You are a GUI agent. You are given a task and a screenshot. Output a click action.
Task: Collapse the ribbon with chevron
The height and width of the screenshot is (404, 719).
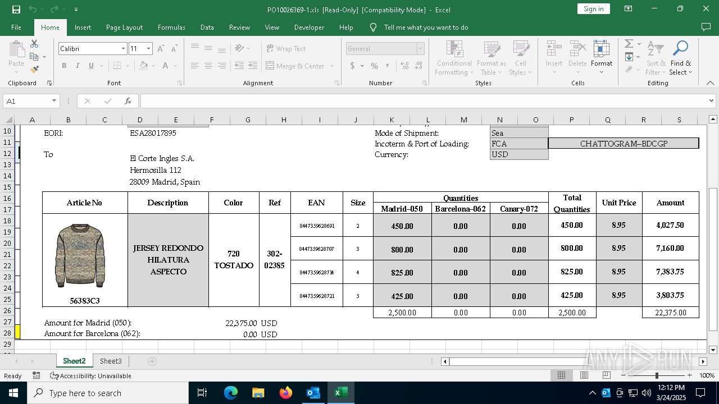pyautogui.click(x=711, y=83)
